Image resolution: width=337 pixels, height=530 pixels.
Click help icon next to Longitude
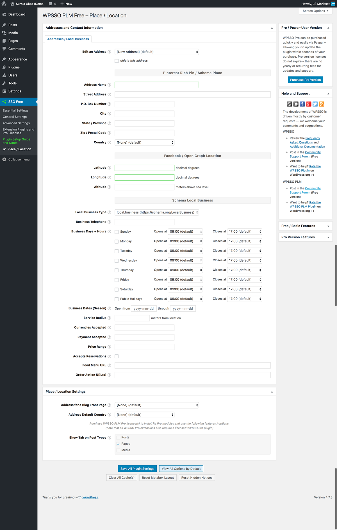tap(109, 177)
